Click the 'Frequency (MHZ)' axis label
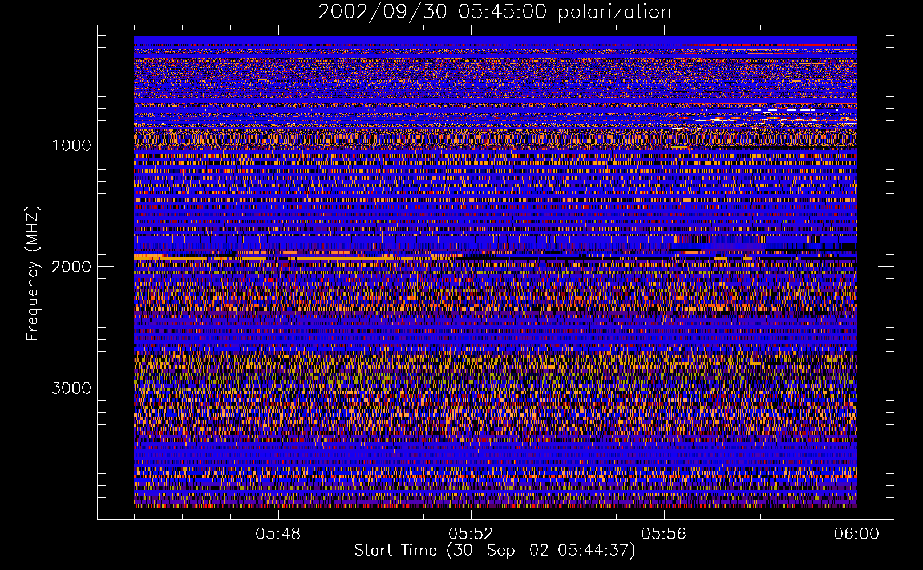923x570 pixels. point(32,274)
